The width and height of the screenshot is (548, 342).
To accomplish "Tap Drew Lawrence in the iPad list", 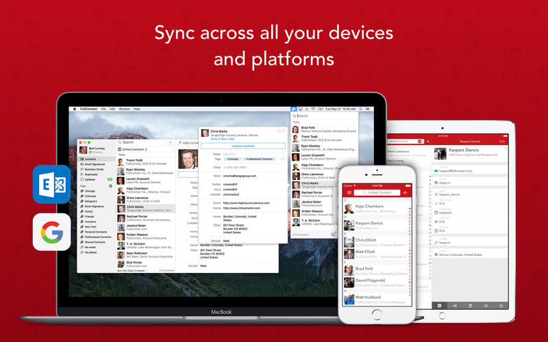I will (x=406, y=153).
